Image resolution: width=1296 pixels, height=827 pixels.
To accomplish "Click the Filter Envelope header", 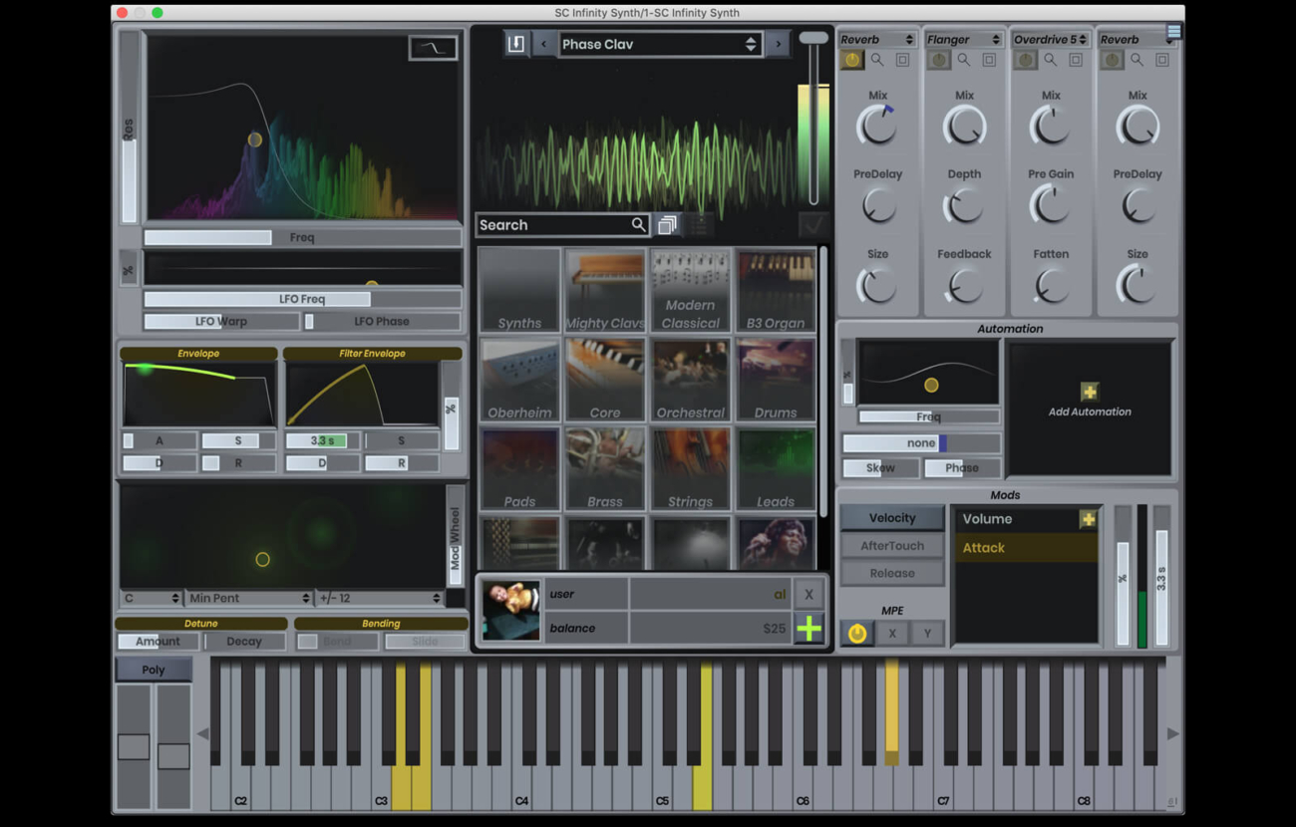I will click(372, 354).
